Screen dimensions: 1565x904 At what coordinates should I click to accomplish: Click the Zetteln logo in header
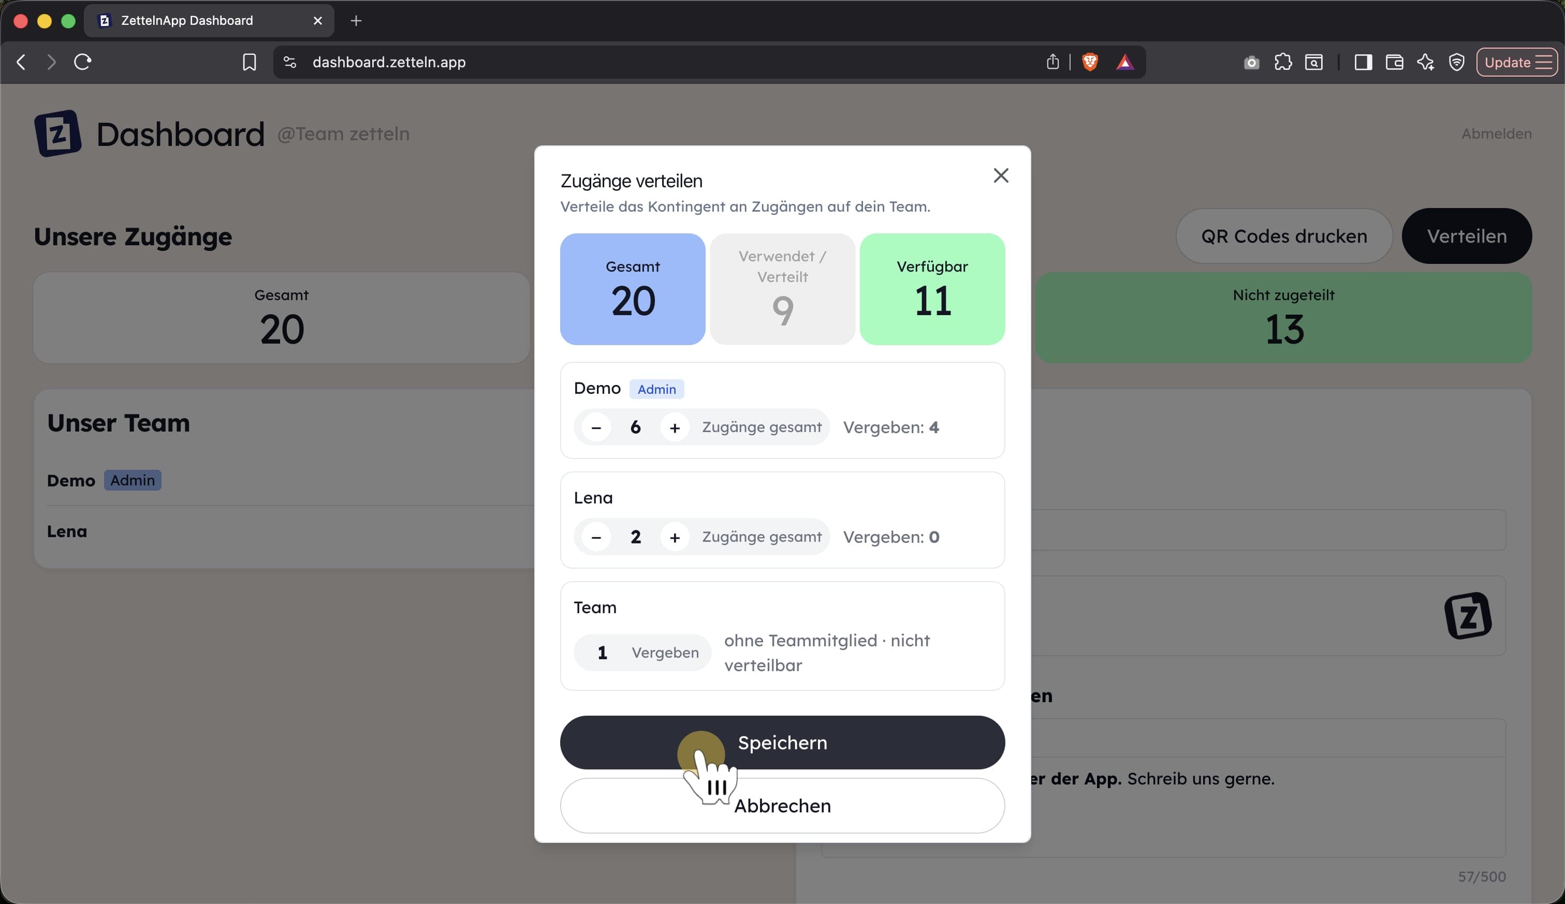click(58, 134)
